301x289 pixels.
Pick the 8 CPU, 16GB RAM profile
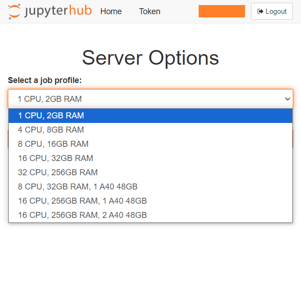point(53,144)
